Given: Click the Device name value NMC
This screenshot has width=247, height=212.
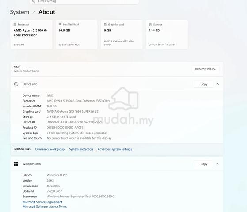Looking at the screenshot, I should click(x=50, y=95).
